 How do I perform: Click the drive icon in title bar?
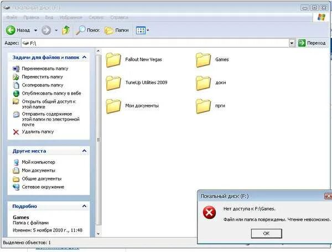(7, 7)
